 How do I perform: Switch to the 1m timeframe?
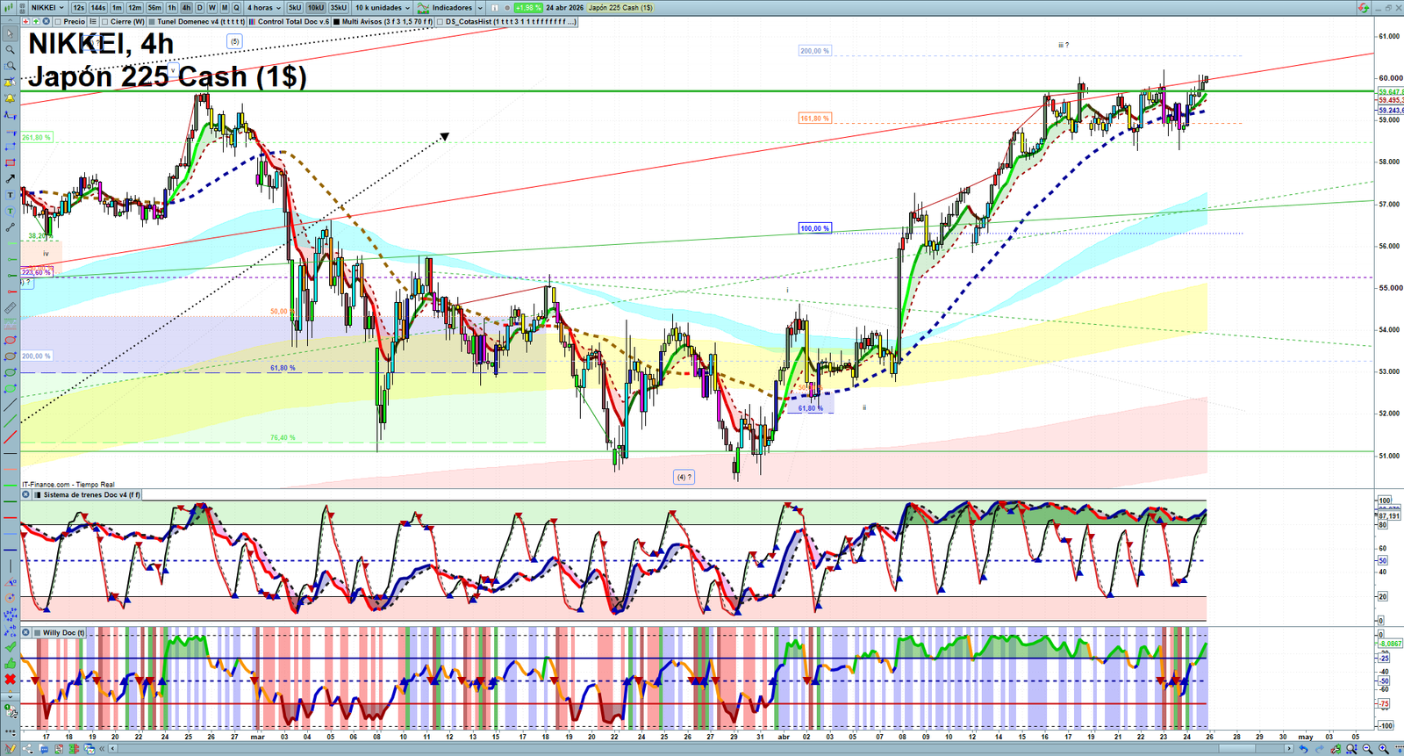pos(117,8)
